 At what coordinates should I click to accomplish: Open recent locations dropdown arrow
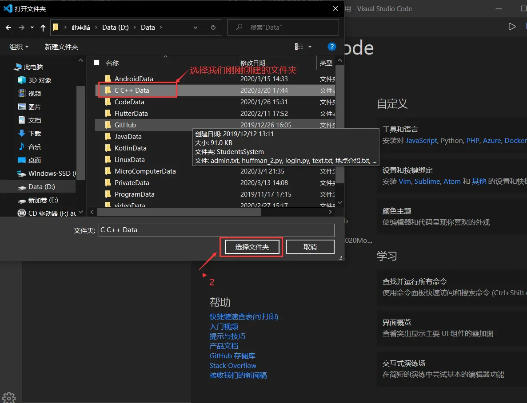pyautogui.click(x=32, y=28)
